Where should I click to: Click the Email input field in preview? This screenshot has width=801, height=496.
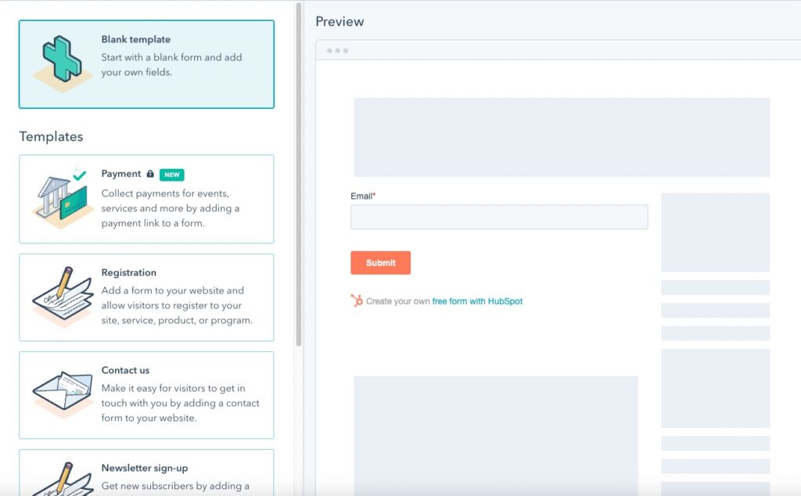click(x=499, y=217)
